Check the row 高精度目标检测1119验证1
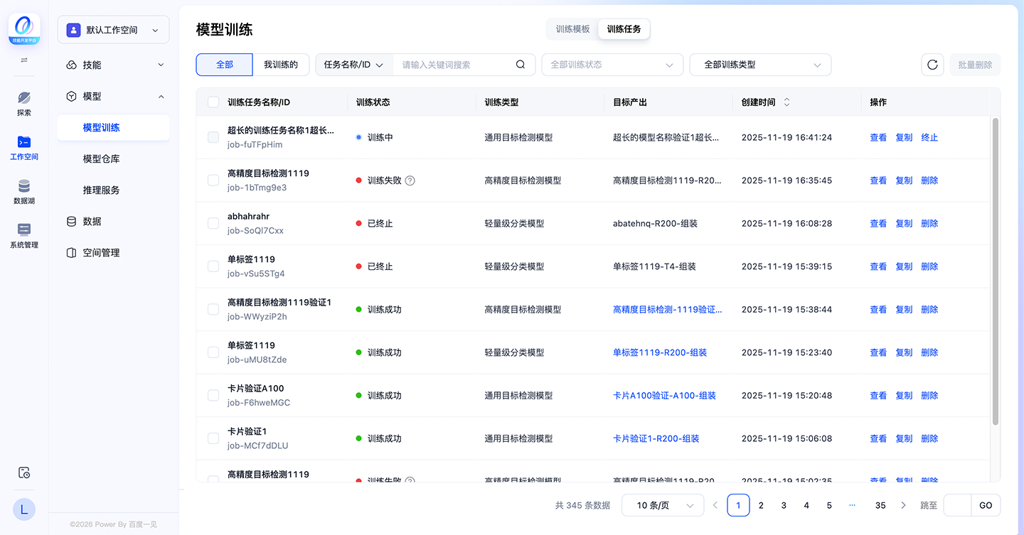The height and width of the screenshot is (535, 1024). click(213, 309)
